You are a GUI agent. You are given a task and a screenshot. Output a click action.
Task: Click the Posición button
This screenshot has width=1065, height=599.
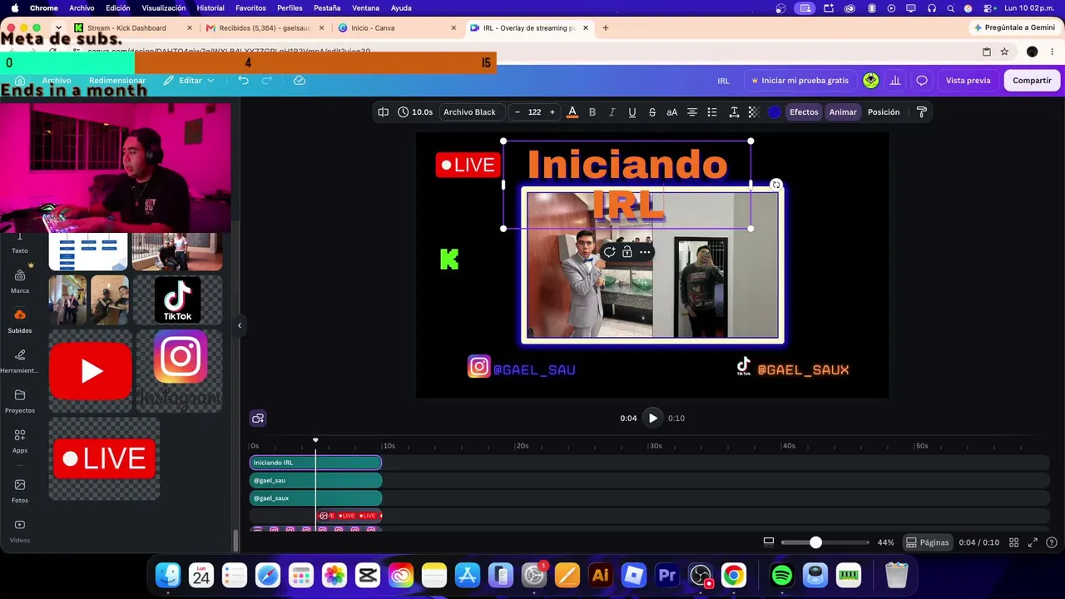(884, 112)
